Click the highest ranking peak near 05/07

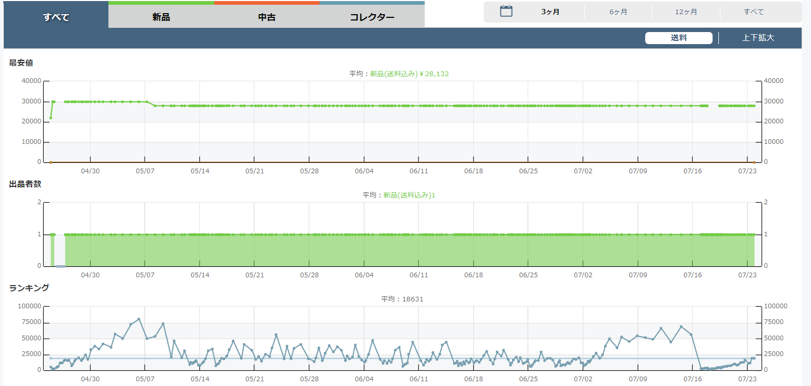139,319
